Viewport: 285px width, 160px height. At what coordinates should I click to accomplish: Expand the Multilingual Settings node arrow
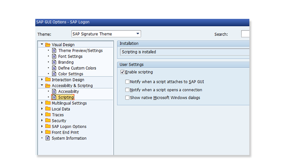(42, 103)
